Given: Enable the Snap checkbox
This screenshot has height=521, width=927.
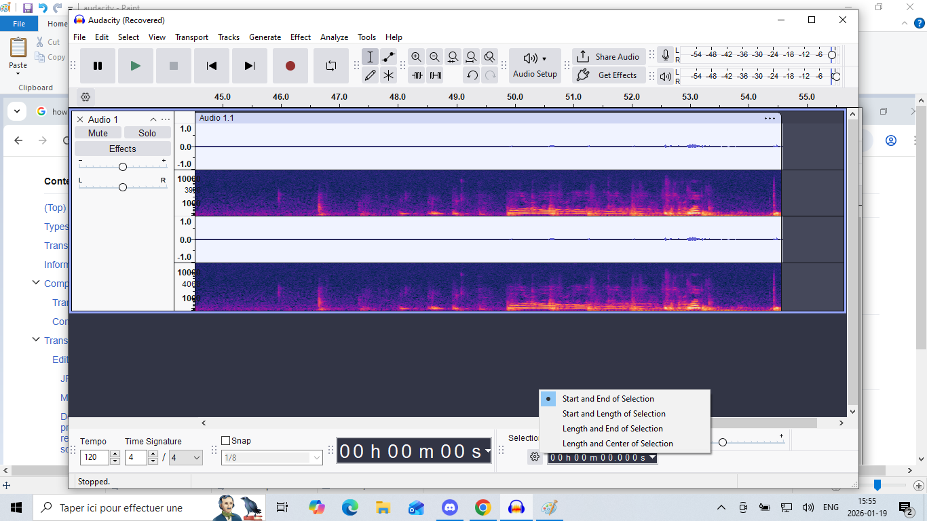Looking at the screenshot, I should point(226,441).
